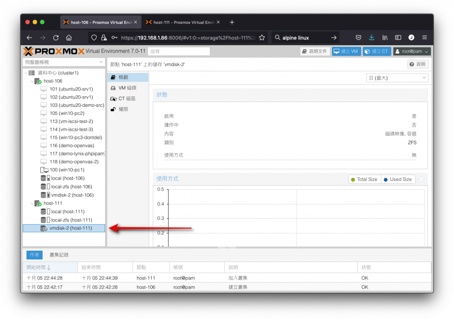Select 資料中心 (cluster1) in tree
This screenshot has height=320, width=454.
click(58, 73)
